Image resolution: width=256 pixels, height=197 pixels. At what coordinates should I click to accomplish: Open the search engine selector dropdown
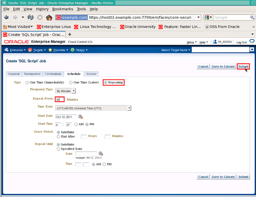[x=208, y=17]
